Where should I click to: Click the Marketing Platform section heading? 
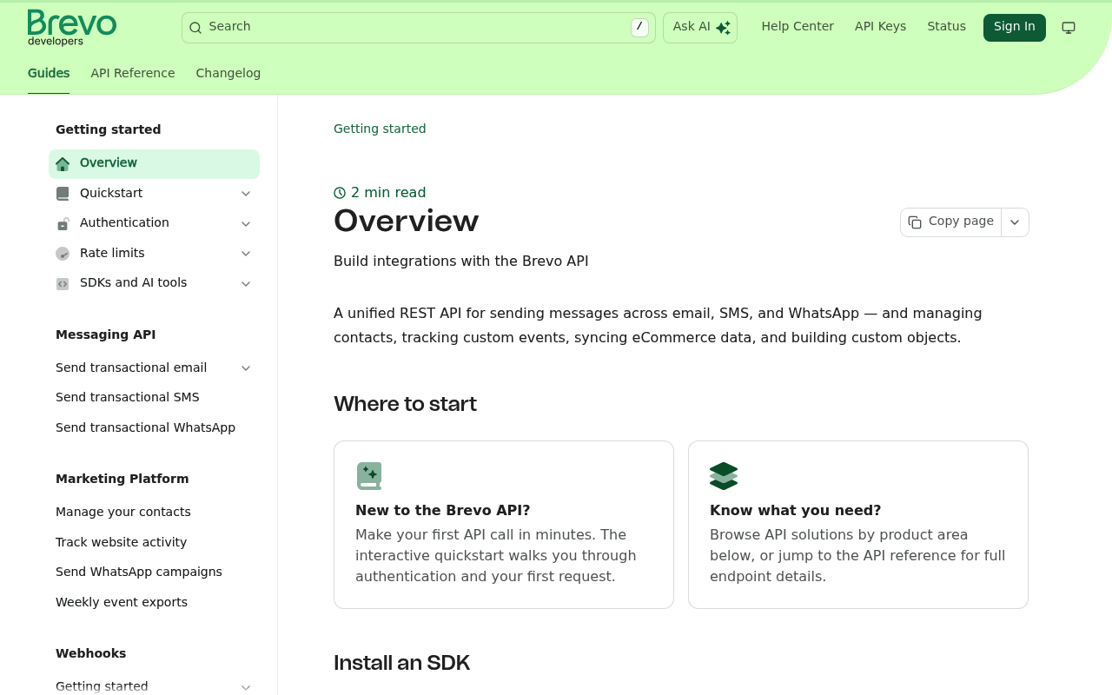tap(122, 479)
